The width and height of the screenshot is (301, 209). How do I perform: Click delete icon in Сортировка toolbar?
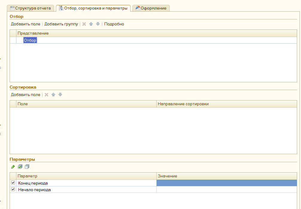pos(46,95)
